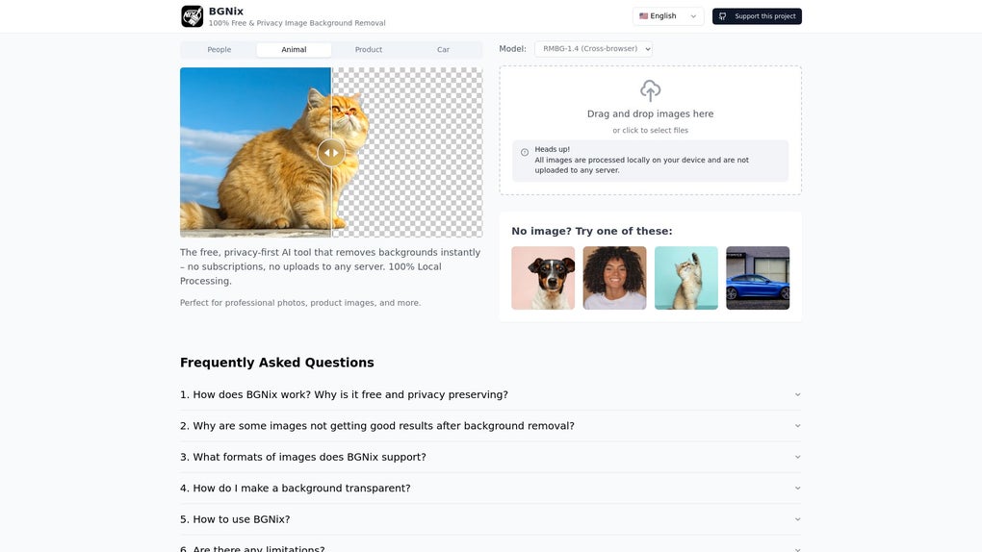Click the BGNix title text
Image resolution: width=982 pixels, height=552 pixels.
tap(226, 12)
